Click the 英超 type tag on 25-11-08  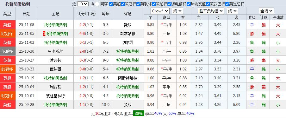[x=8, y=25]
